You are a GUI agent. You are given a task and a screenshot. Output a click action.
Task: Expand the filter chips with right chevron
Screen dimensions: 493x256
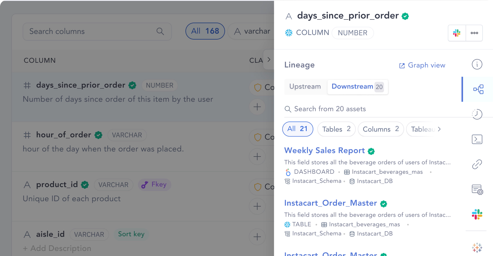click(439, 129)
